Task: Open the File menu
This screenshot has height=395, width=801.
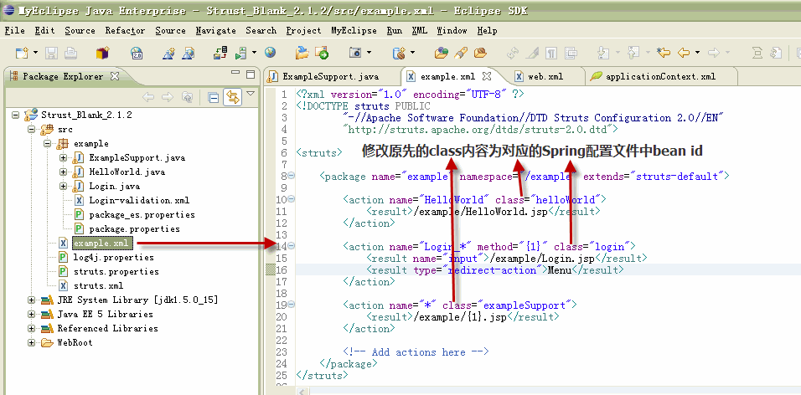Action: 14,31
